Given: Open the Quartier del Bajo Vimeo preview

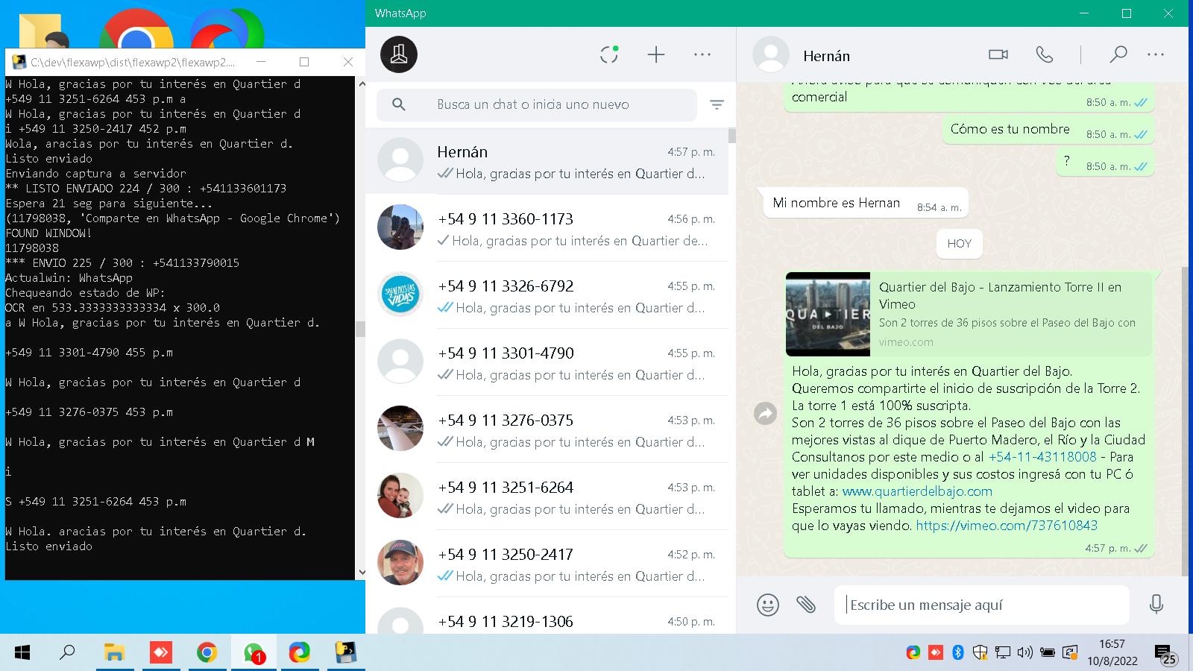Looking at the screenshot, I should (969, 314).
